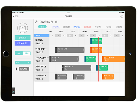Screen dimensions: 137x107
Task: Tap the three-dot menu at top center
Action: point(68,13)
